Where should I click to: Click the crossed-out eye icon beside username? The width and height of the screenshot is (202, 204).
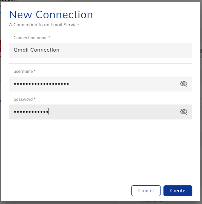183,84
